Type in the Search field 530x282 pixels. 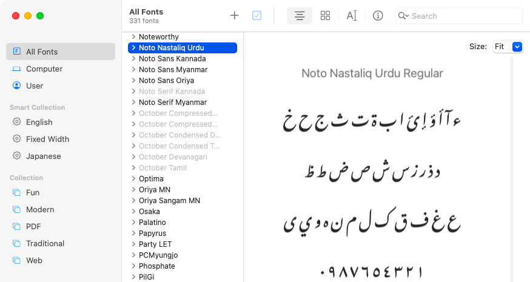[x=464, y=16]
